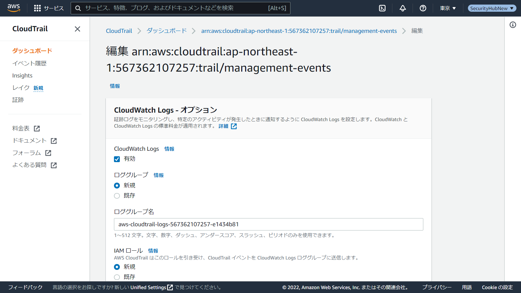Screen dimensions: 521x293
Task: Select 新規 radio under IAM ロール
Action: [117, 267]
